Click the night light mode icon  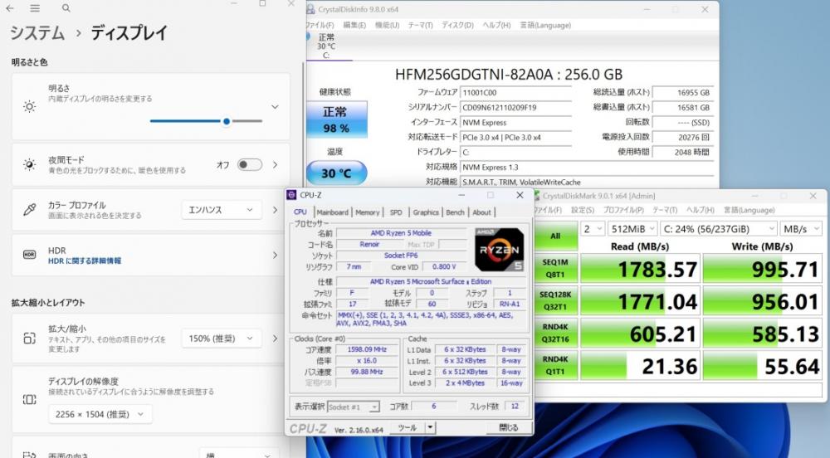pyautogui.click(x=30, y=164)
